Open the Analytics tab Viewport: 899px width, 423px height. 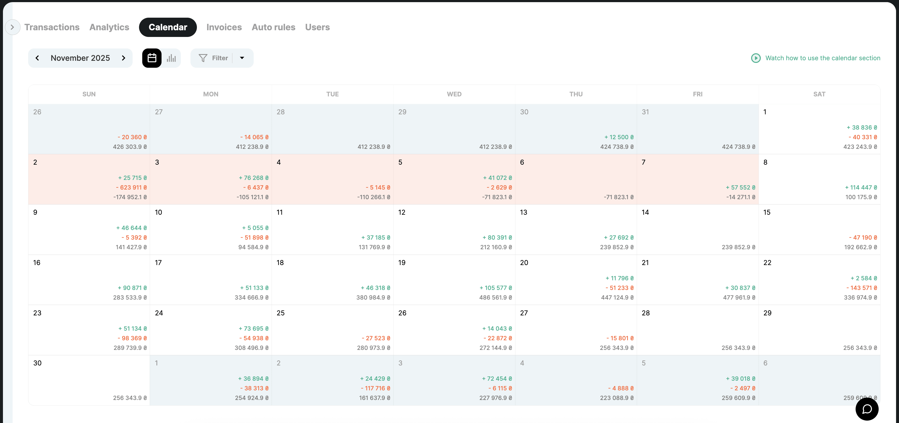click(x=109, y=27)
